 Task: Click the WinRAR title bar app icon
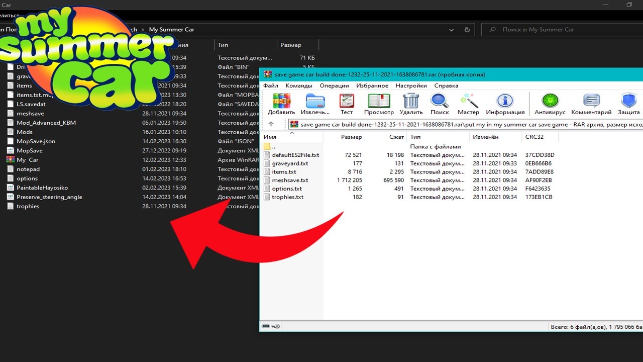point(268,74)
